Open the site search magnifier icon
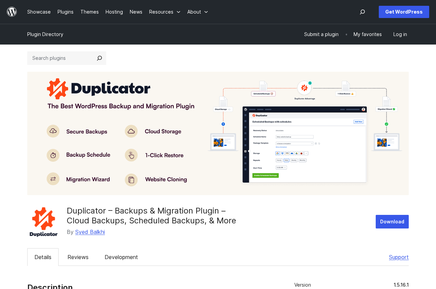The image size is (436, 289). point(362,12)
